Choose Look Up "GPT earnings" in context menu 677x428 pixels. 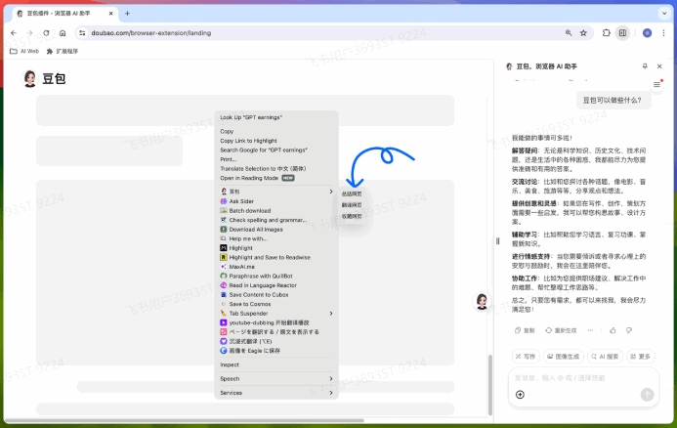276,117
